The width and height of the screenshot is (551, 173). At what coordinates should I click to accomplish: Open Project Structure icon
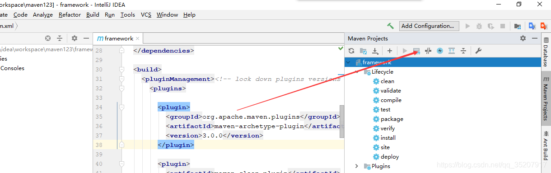(518, 26)
